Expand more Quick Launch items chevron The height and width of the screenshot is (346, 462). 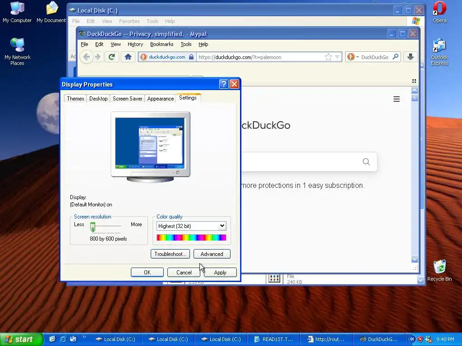pos(84,337)
